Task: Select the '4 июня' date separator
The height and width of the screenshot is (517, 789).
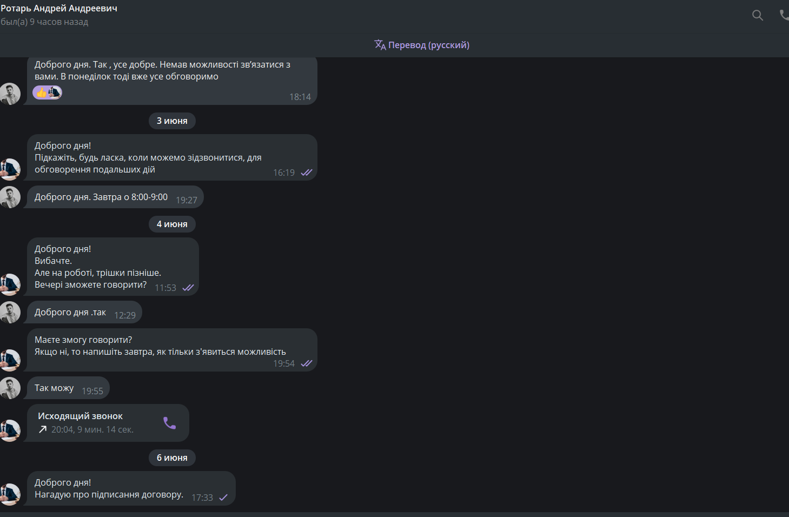Action: pos(172,224)
